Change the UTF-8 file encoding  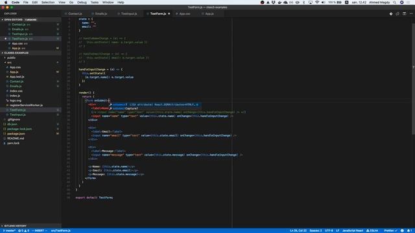pos(329,230)
